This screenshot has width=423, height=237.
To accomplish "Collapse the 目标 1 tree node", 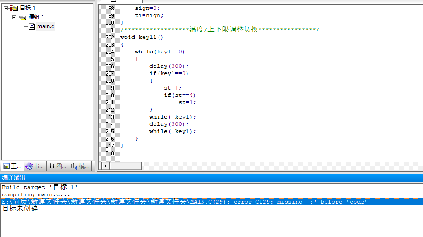I will tap(5, 8).
